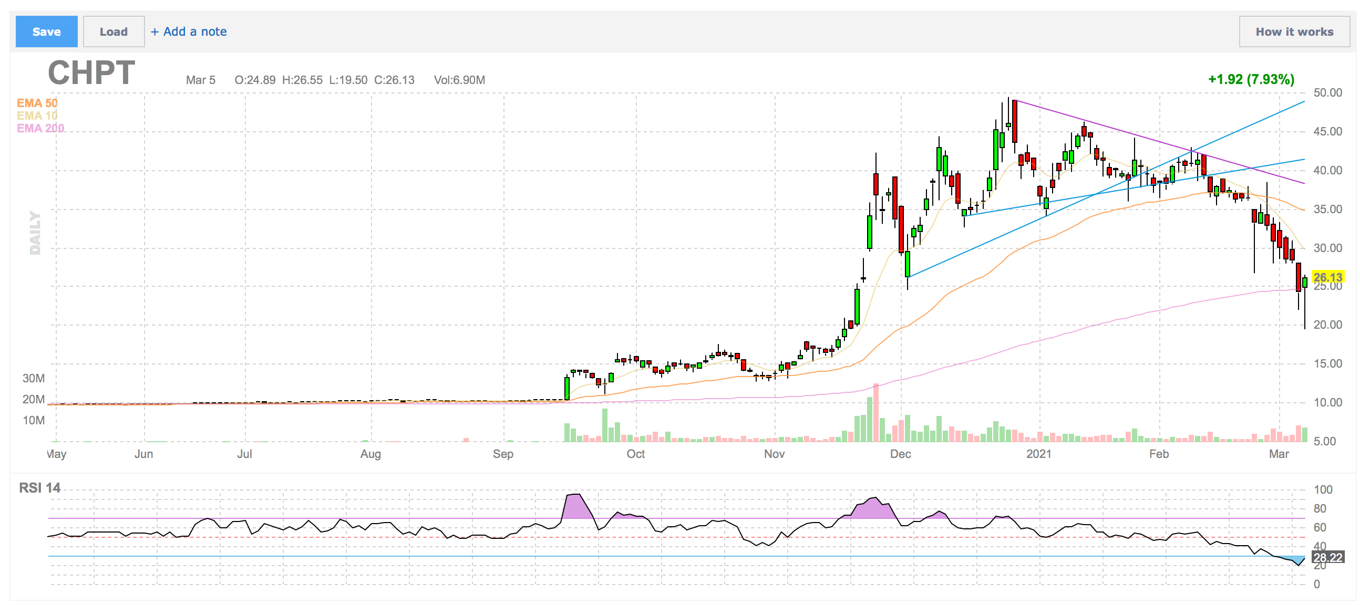Toggle the EMA 50 legend label
The width and height of the screenshot is (1360, 605).
point(37,103)
